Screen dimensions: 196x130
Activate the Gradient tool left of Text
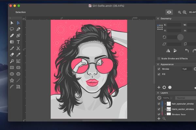tap(12, 42)
